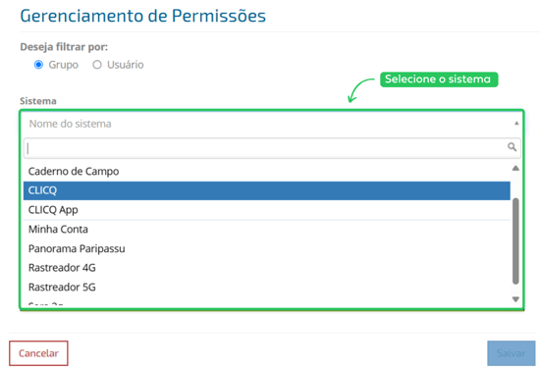This screenshot has width=540, height=369.
Task: Focus the system search input field
Action: pyautogui.click(x=272, y=148)
